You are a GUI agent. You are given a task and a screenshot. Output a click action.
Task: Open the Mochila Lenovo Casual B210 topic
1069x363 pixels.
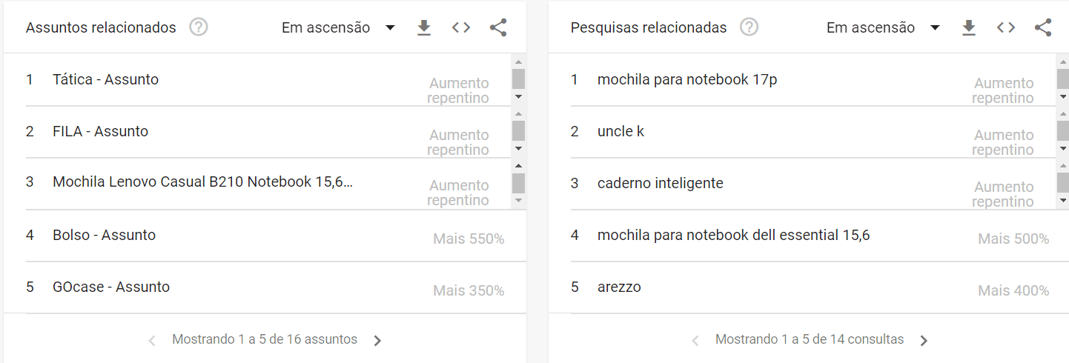tap(202, 181)
